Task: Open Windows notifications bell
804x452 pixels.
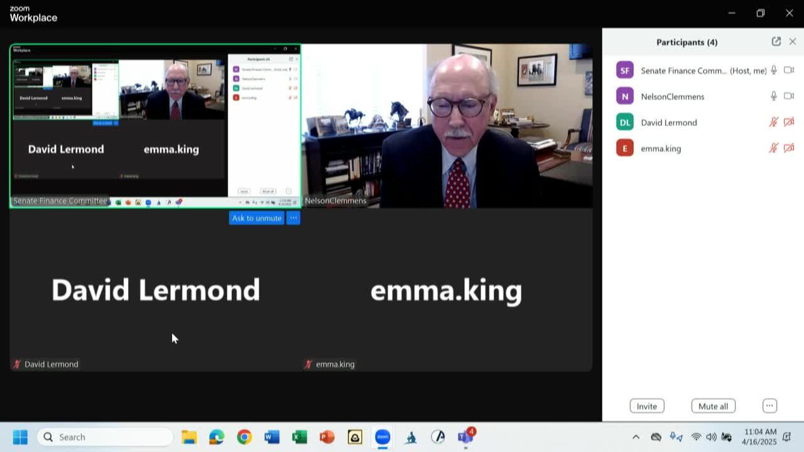Action: [787, 437]
